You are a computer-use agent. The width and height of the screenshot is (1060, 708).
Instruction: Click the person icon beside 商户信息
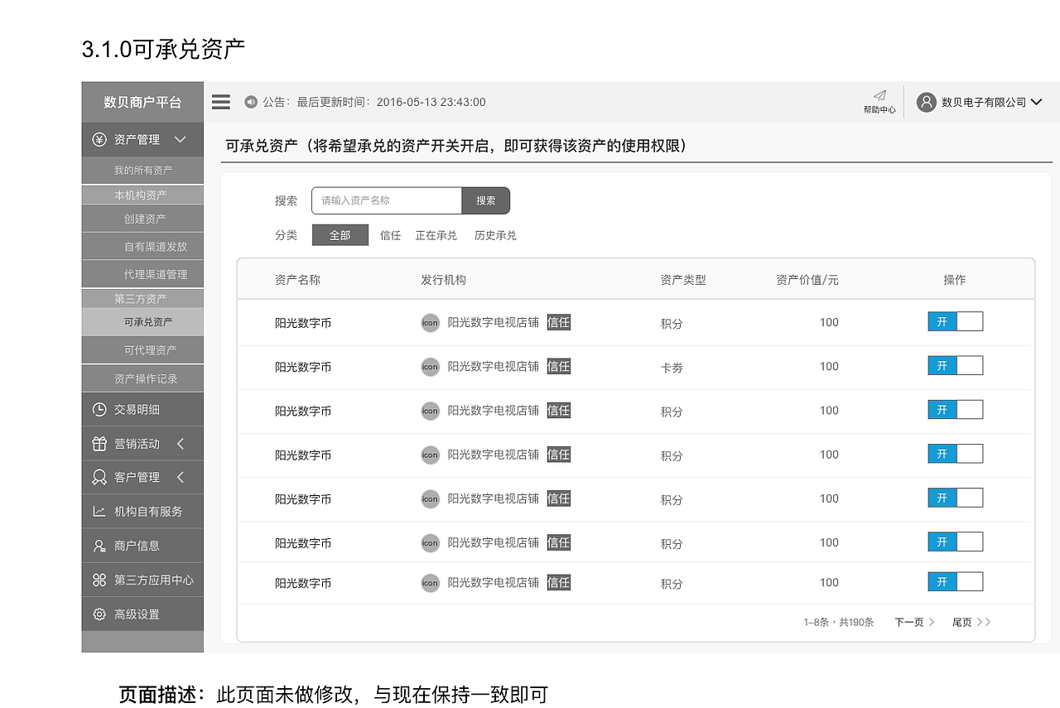tap(99, 546)
